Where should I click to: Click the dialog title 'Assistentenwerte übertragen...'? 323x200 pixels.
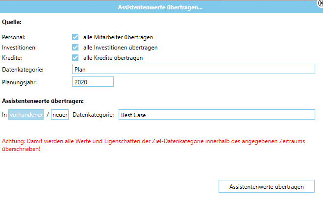click(x=160, y=7)
